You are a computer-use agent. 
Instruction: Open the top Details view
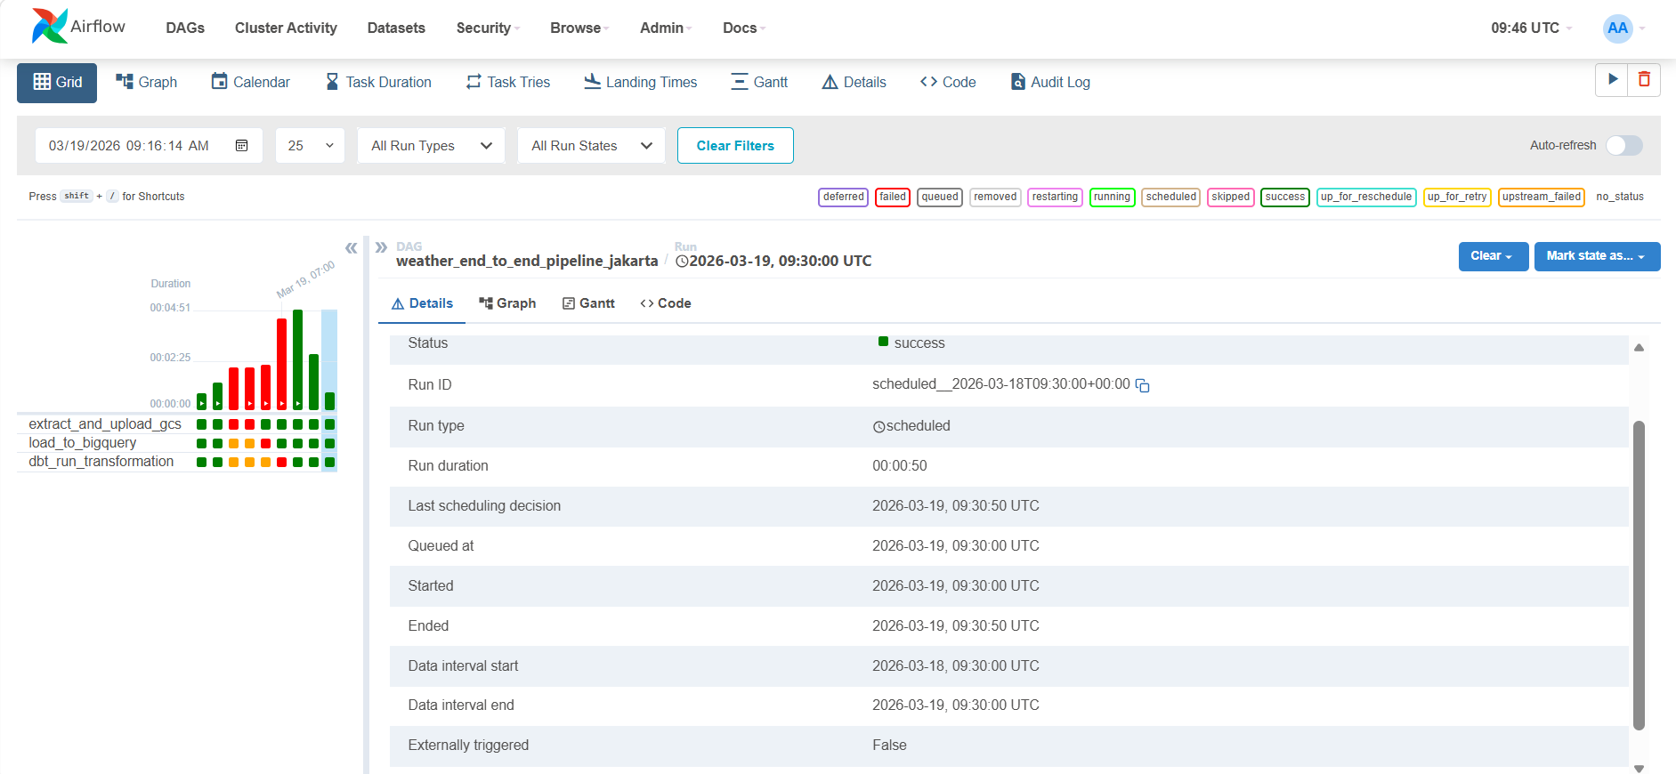click(854, 82)
